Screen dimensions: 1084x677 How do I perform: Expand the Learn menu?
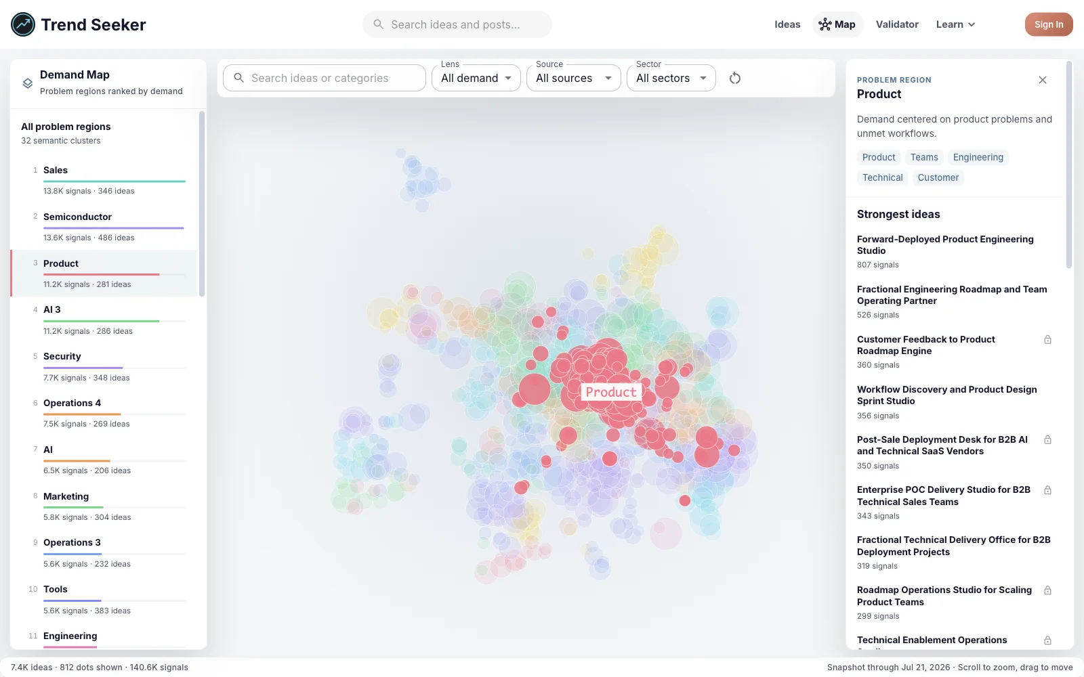click(955, 24)
